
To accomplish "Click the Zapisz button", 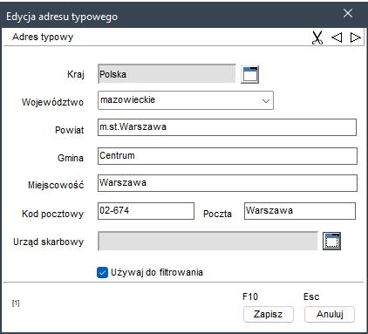I will (x=269, y=314).
